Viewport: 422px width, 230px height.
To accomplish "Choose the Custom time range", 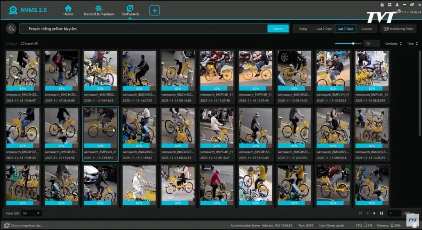I will 367,29.
